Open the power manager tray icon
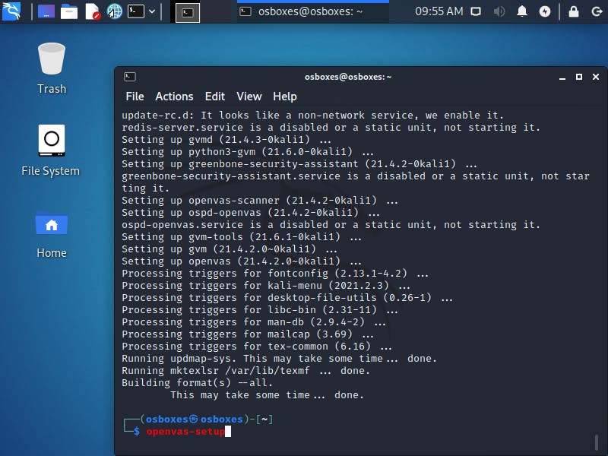 (x=545, y=11)
